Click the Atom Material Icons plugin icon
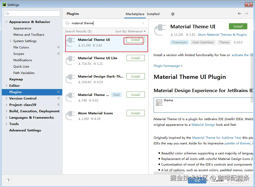Screen dimensions: 255x187 point(70,116)
